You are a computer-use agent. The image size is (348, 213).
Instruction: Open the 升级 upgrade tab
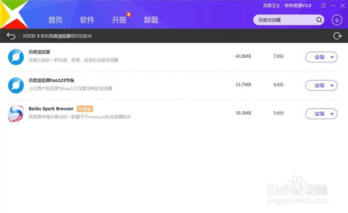coord(119,20)
